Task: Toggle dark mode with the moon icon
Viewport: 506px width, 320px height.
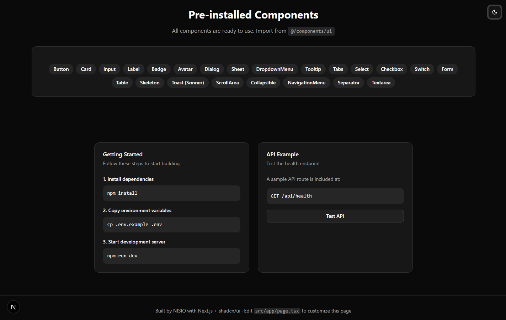Action: (x=494, y=12)
